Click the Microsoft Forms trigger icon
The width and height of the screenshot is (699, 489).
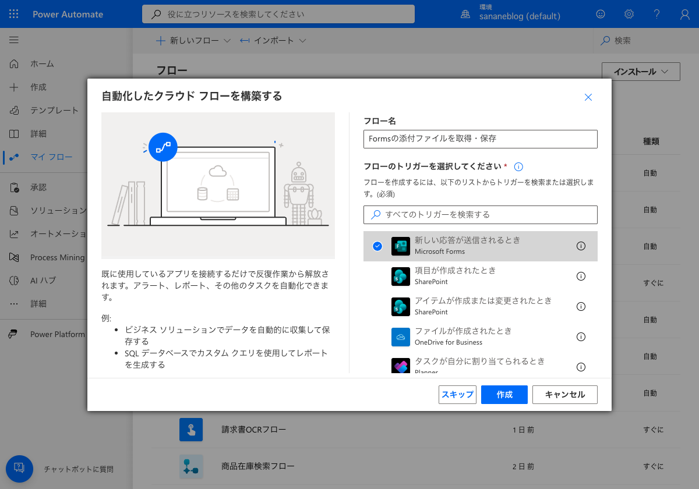[x=401, y=246]
